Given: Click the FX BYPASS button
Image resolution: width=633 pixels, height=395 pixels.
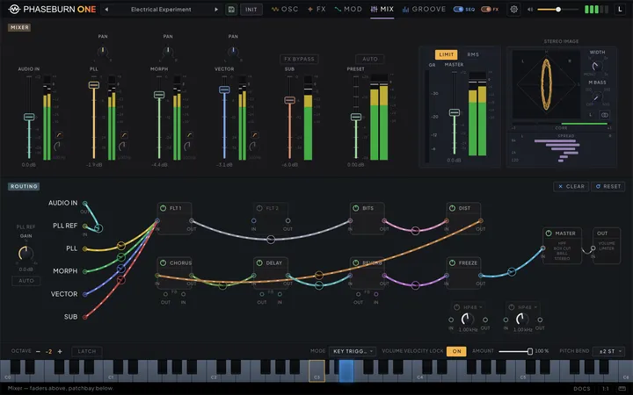Looking at the screenshot, I should [x=299, y=59].
